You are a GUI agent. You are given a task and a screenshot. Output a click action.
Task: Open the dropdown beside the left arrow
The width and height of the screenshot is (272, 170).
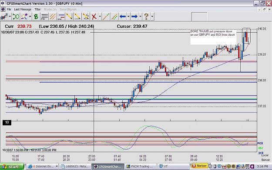point(128,17)
